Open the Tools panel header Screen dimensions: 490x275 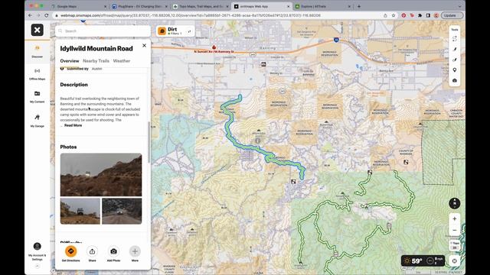(x=455, y=30)
